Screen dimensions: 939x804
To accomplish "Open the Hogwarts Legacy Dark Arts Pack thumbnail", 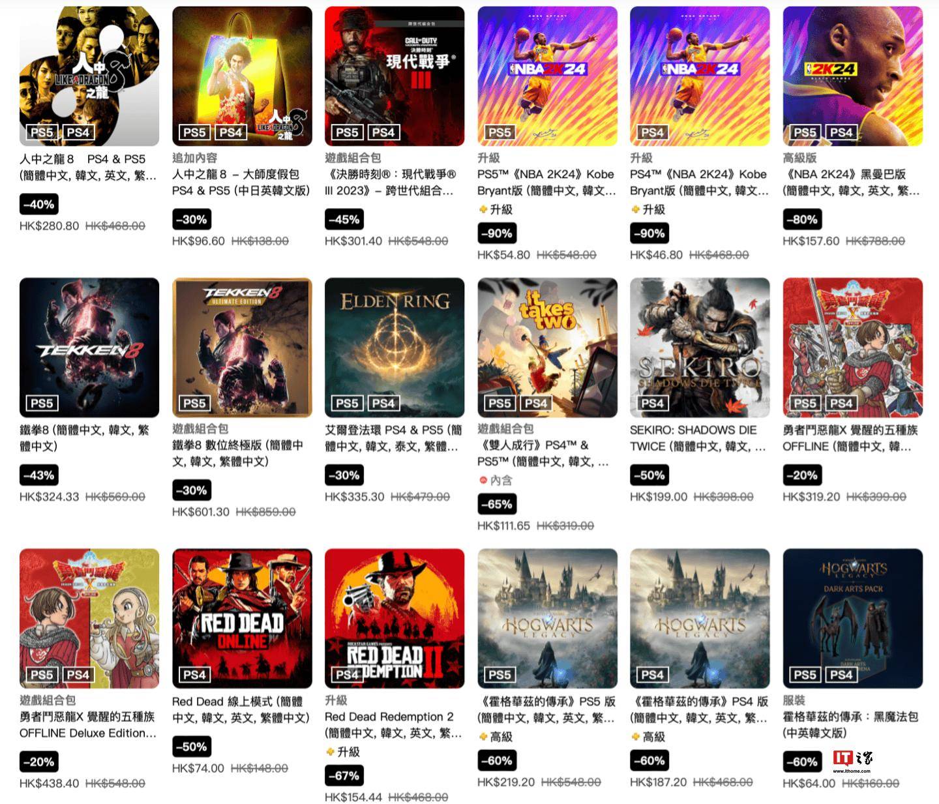I will click(852, 618).
